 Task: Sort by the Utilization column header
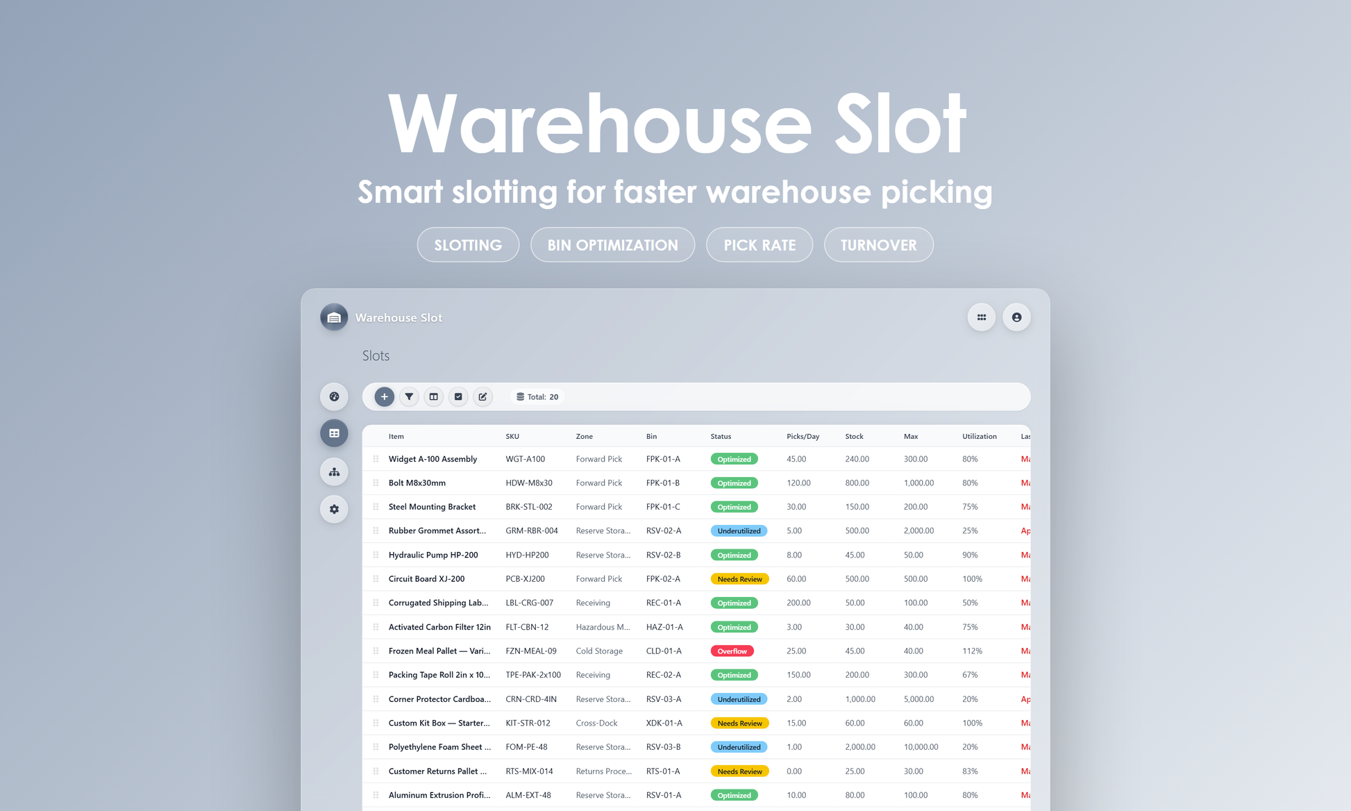click(979, 437)
